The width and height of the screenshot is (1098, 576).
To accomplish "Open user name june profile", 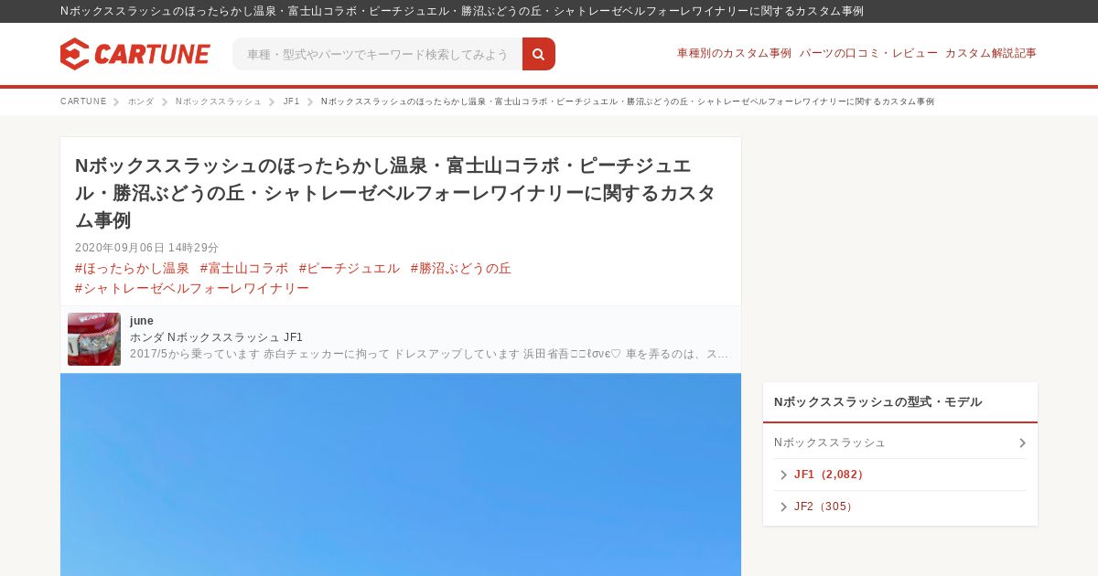I will point(142,321).
